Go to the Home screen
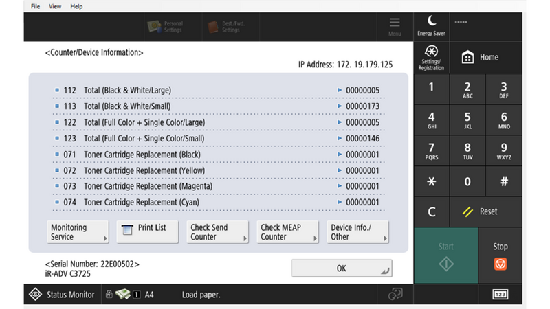Viewport: 550px width, 309px height. [480, 58]
